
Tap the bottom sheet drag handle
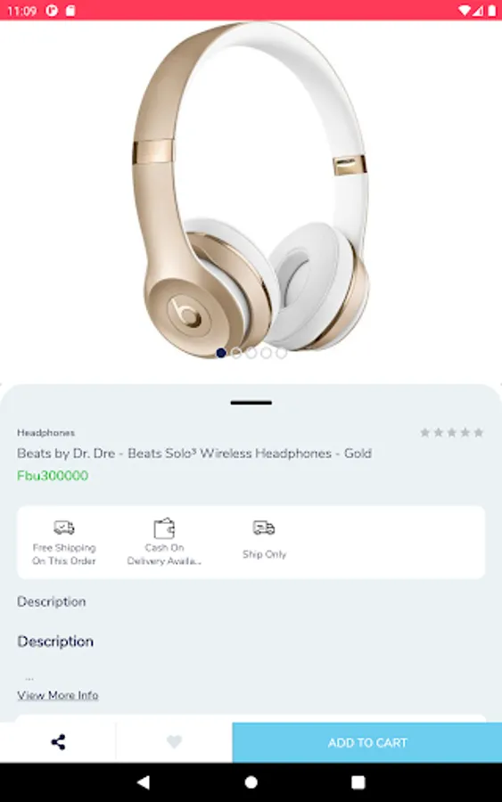click(251, 403)
